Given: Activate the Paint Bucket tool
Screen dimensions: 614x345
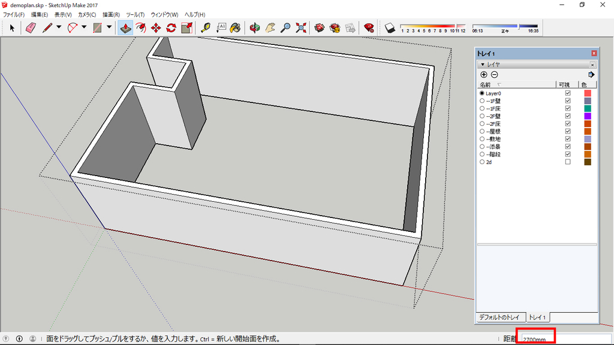Looking at the screenshot, I should click(x=235, y=28).
